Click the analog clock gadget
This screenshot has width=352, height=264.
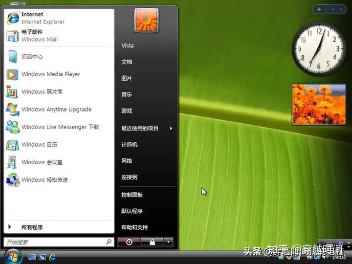coord(319,48)
